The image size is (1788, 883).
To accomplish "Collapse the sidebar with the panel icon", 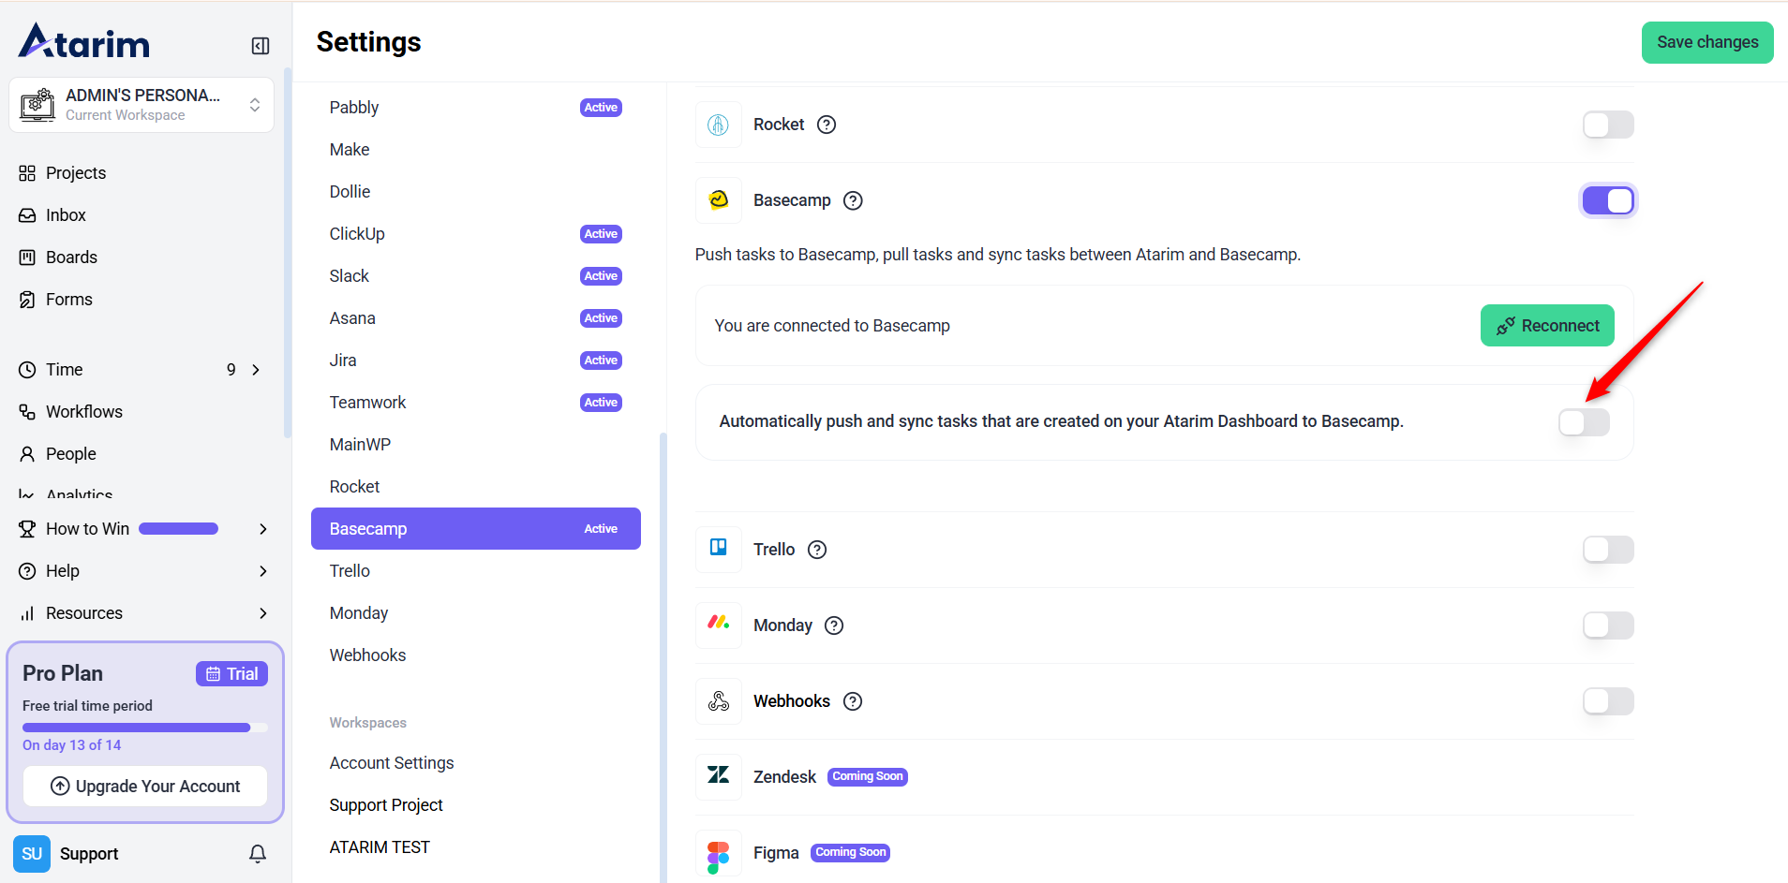I will [x=261, y=46].
